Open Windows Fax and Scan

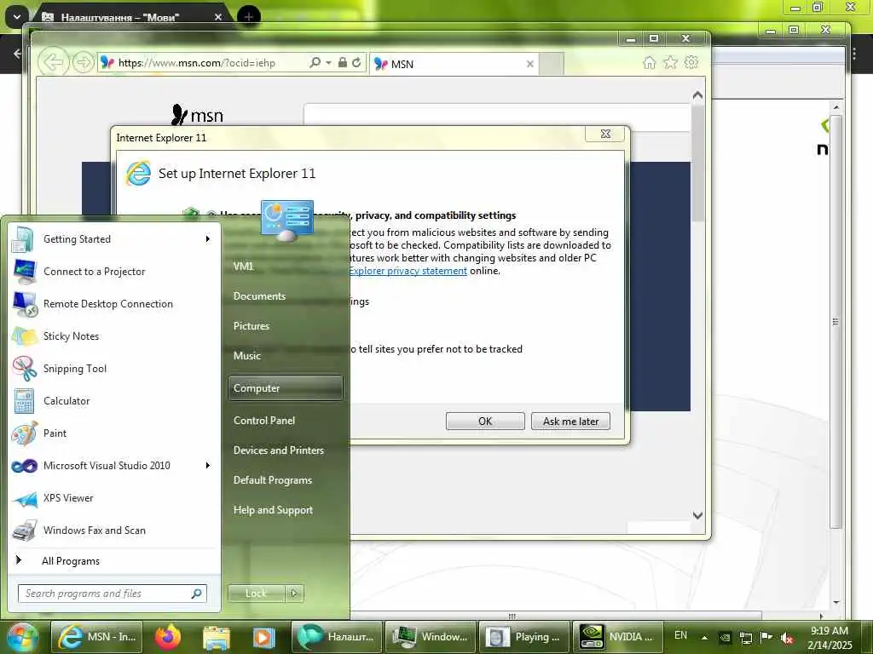tap(114, 531)
